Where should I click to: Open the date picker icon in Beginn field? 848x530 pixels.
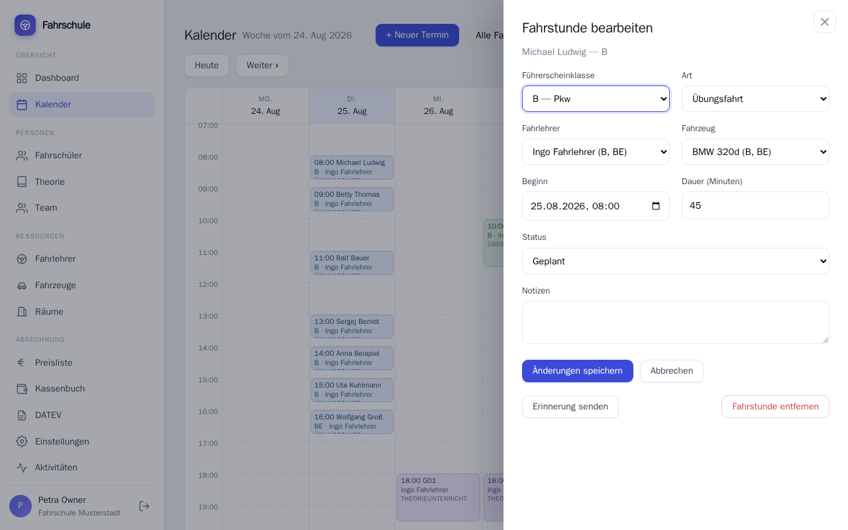click(656, 206)
